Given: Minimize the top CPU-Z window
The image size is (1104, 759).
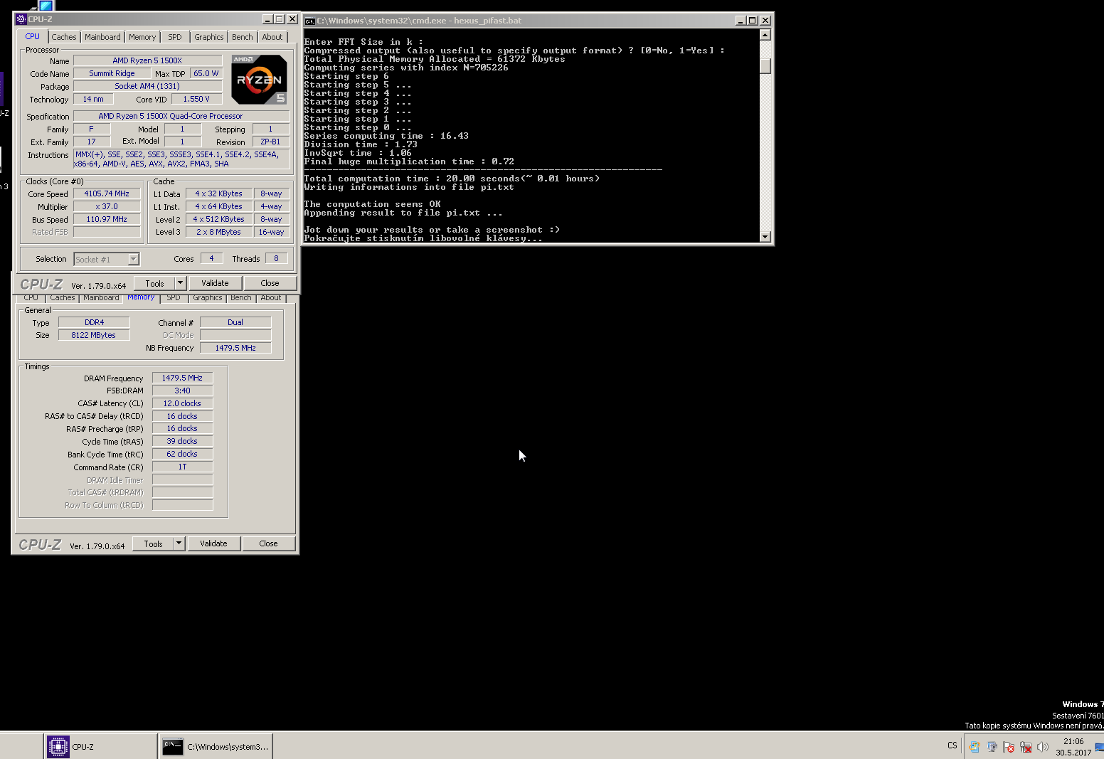Looking at the screenshot, I should click(267, 19).
